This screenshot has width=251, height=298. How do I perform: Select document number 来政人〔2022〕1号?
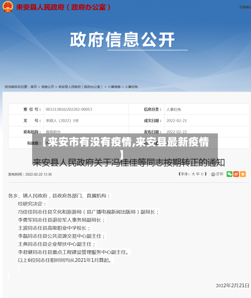point(62,120)
